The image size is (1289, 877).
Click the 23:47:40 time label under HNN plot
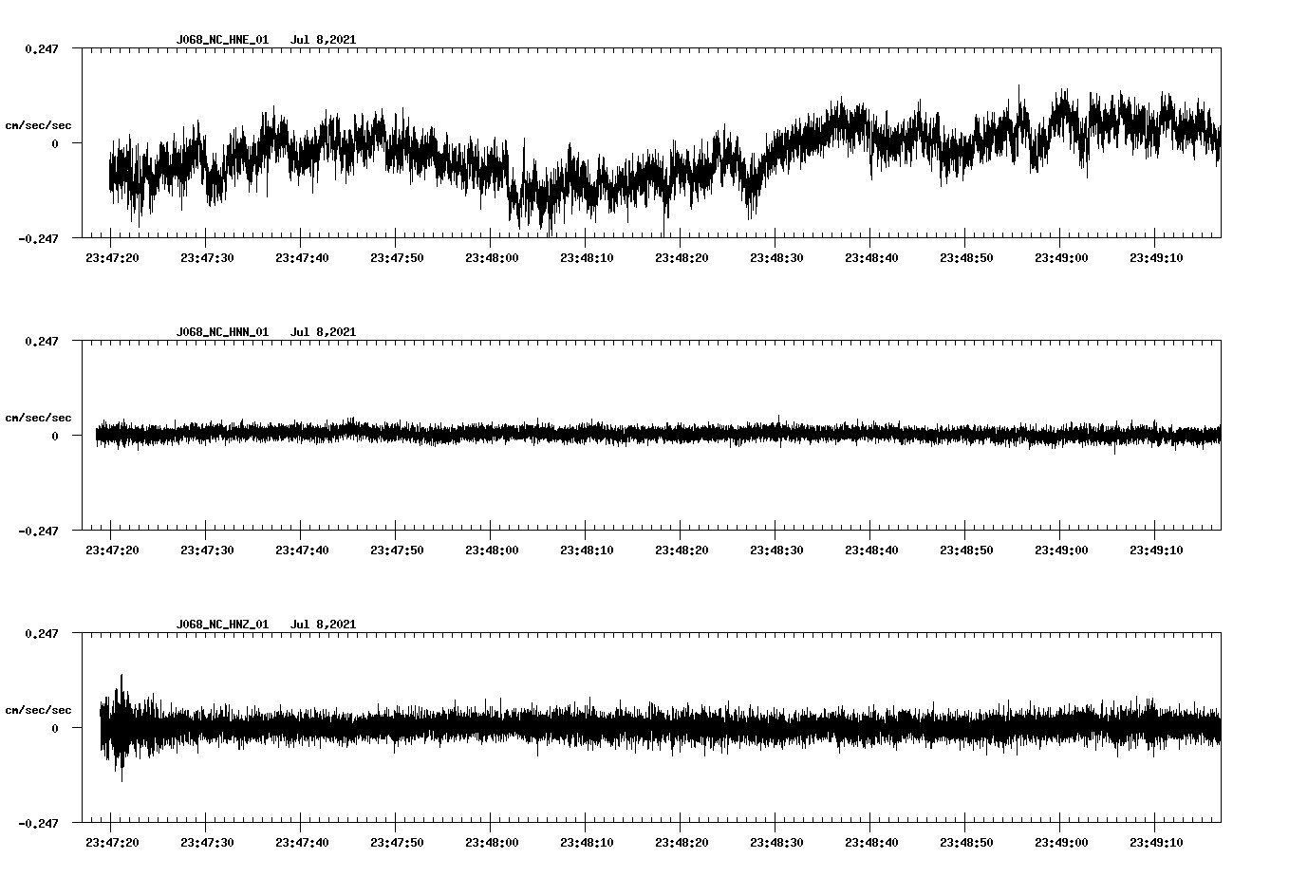tap(302, 550)
